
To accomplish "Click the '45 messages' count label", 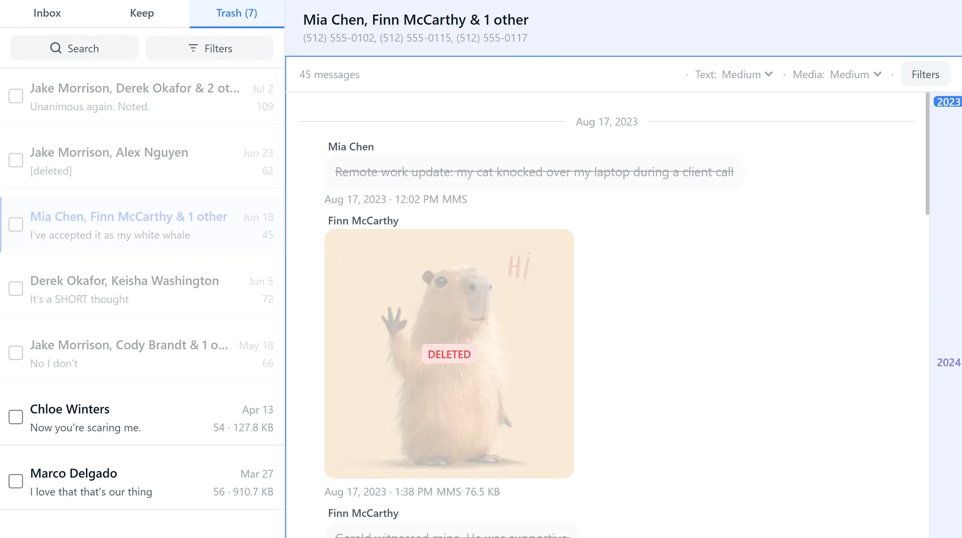I will tap(329, 75).
